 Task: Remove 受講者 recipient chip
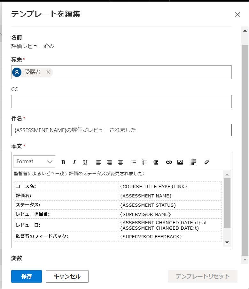click(x=48, y=72)
